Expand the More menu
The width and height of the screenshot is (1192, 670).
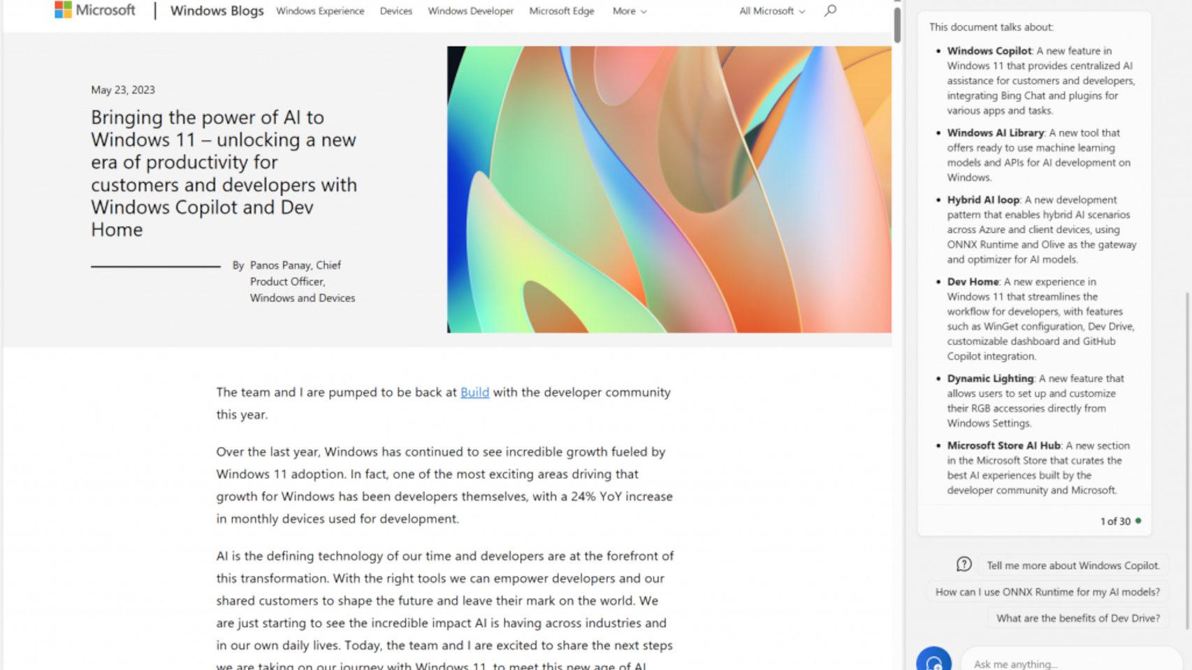click(630, 11)
